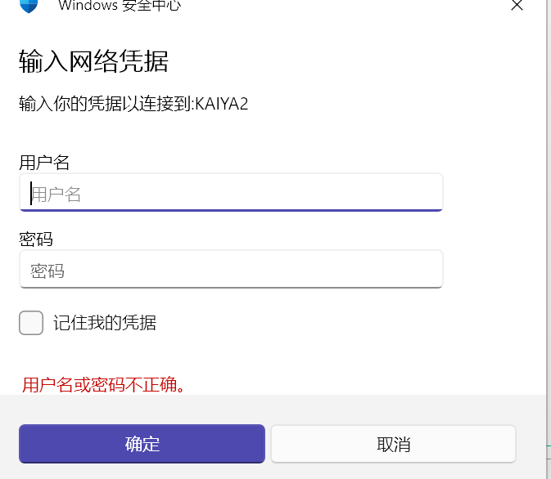The height and width of the screenshot is (479, 551).
Task: Close the Windows 安全中心 dialog
Action: click(x=517, y=5)
